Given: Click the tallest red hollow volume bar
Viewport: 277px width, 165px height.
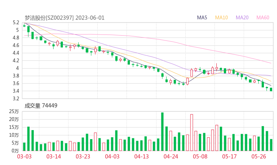Looking at the screenshot, I should coord(192,133).
